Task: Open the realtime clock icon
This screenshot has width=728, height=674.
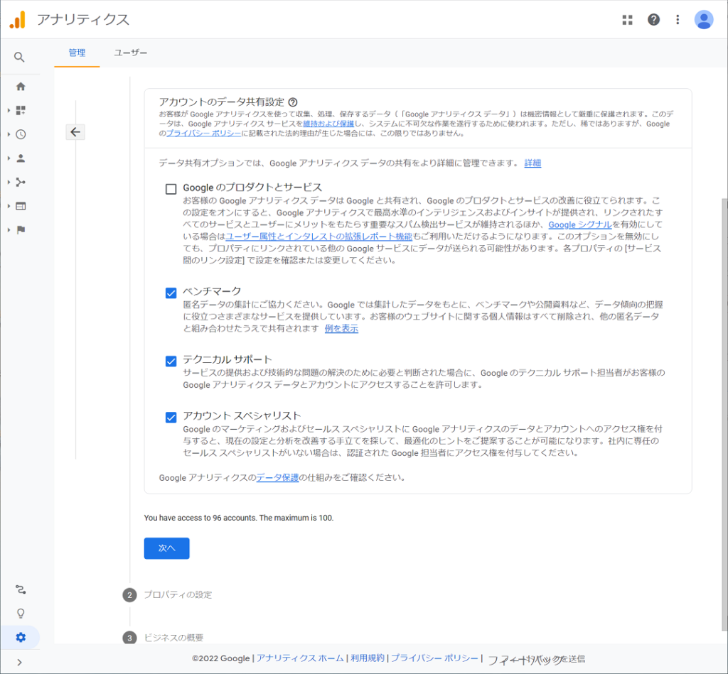Action: [x=21, y=134]
